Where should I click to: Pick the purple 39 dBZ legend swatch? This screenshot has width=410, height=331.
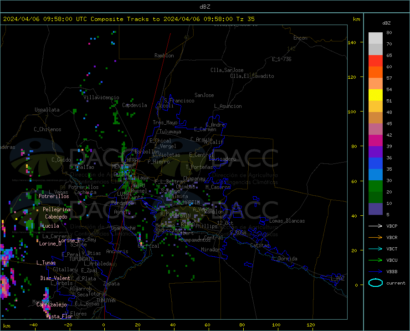click(x=375, y=152)
